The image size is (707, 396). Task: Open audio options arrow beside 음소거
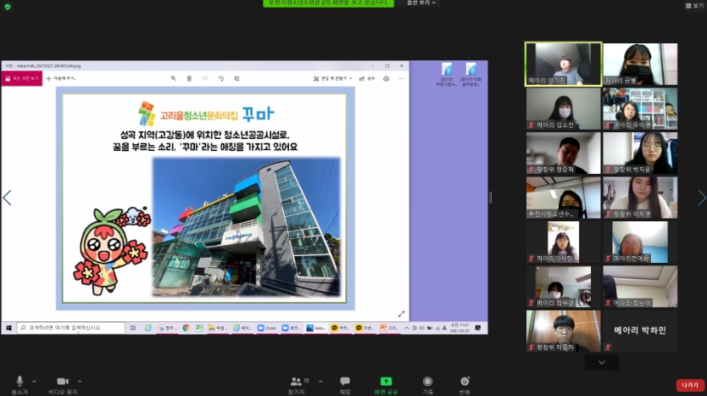[34, 381]
